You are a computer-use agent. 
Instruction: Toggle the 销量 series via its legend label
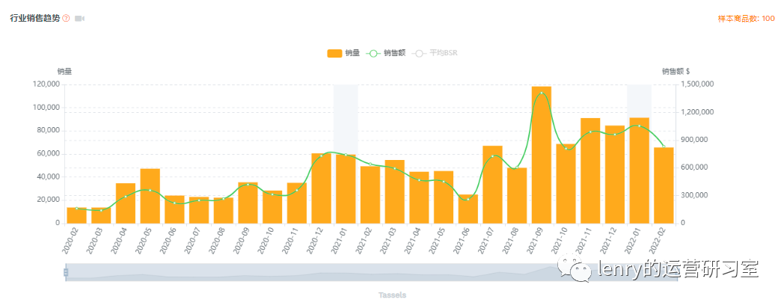click(x=352, y=53)
